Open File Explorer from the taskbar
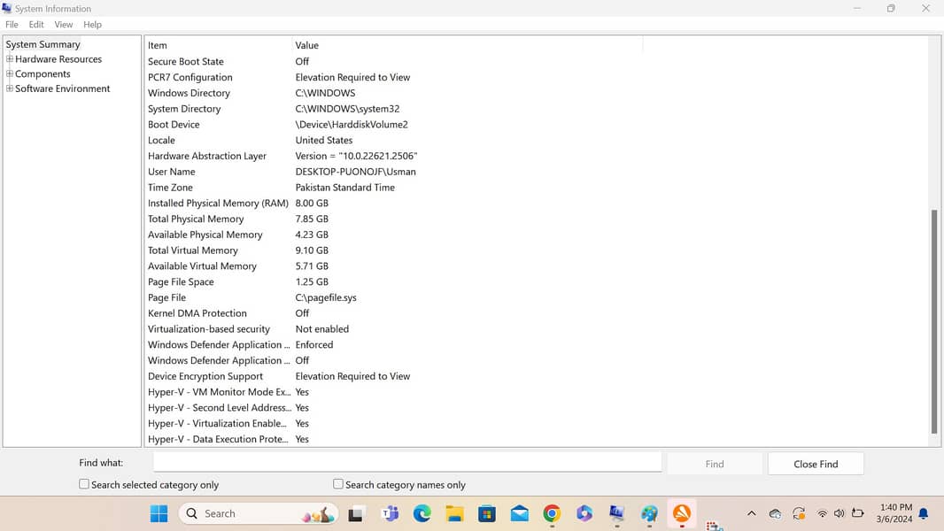Viewport: 944px width, 531px height. 454,513
